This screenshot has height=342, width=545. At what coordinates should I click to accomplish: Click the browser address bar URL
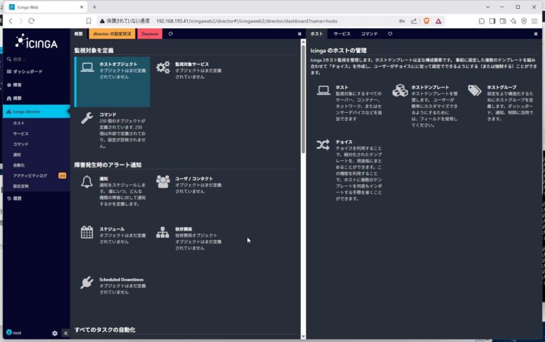click(247, 21)
